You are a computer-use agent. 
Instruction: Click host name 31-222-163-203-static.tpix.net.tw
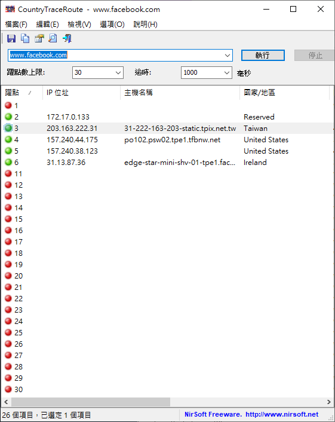tap(180, 128)
